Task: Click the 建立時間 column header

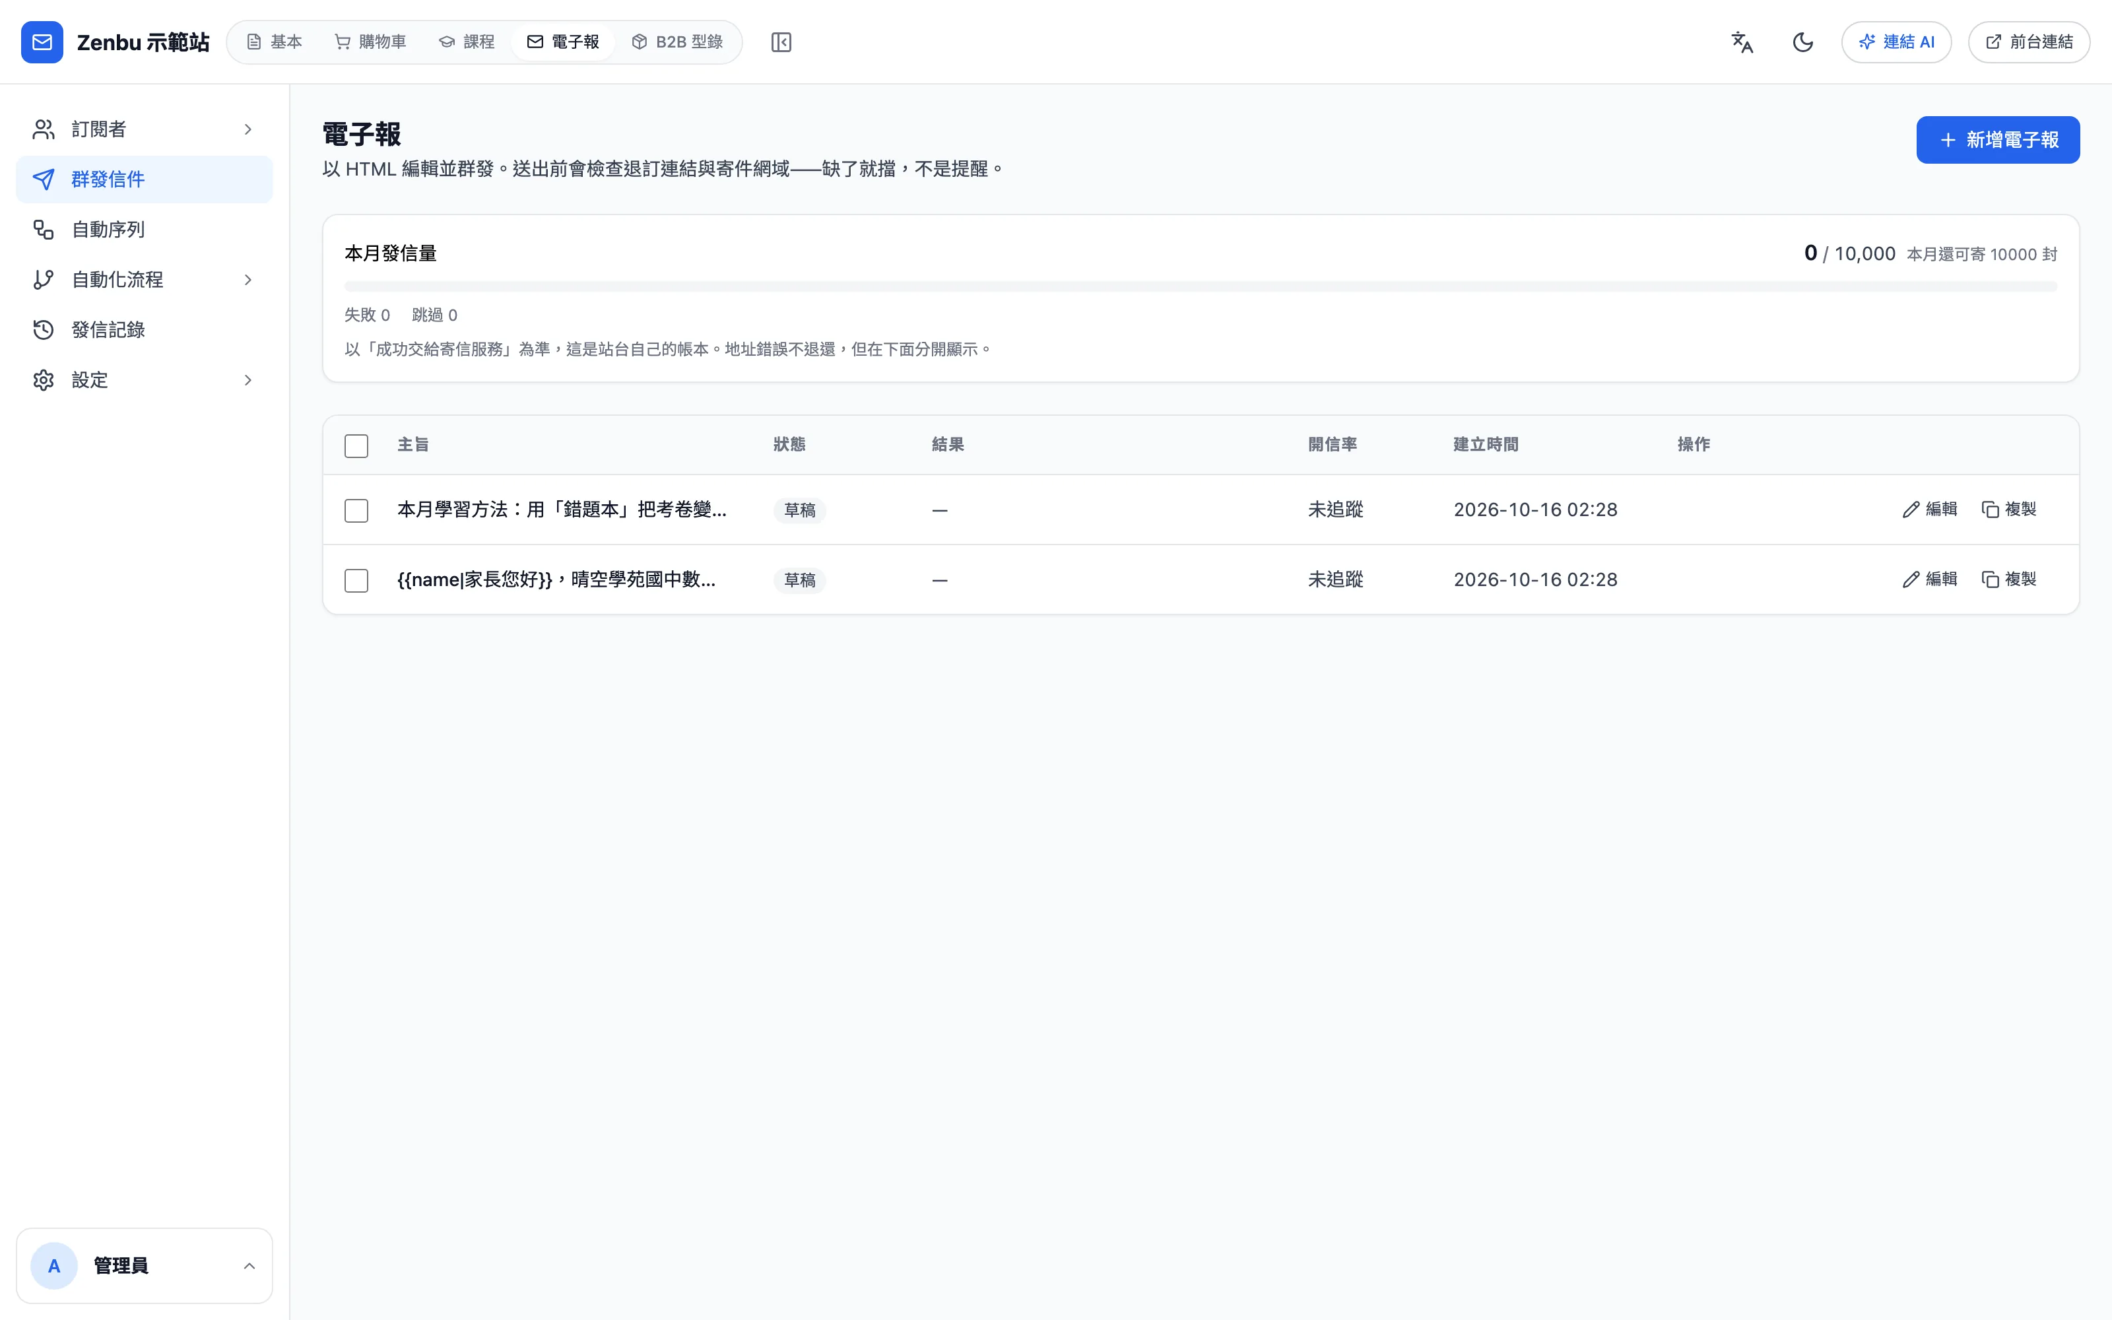Action: click(x=1486, y=444)
